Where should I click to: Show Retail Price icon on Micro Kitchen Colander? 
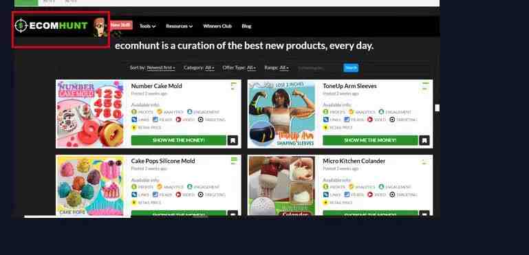325,202
